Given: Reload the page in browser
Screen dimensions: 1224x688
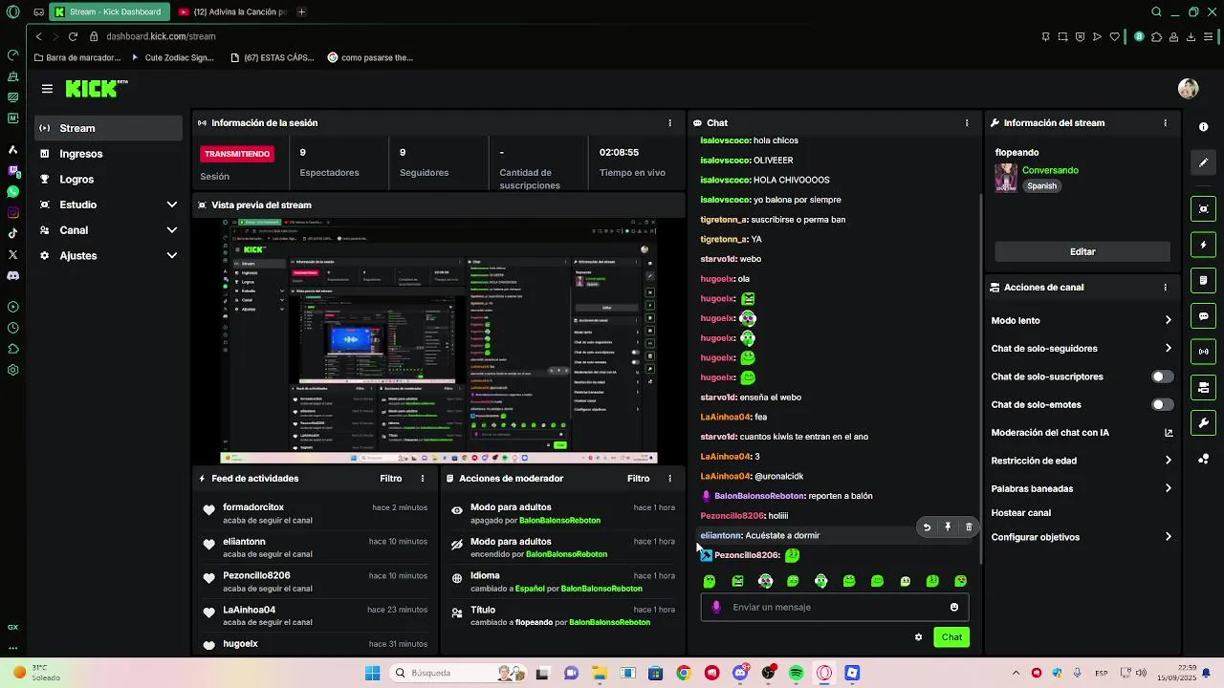Looking at the screenshot, I should 73,36.
